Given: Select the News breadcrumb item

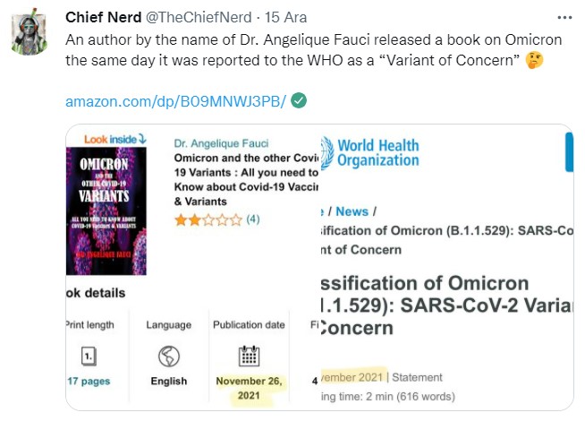Looking at the screenshot, I should click(x=352, y=211).
